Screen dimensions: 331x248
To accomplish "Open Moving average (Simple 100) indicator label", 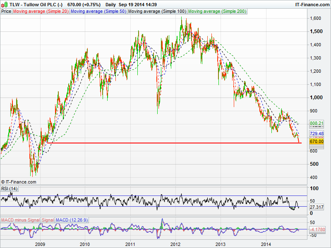I will pos(157,11).
